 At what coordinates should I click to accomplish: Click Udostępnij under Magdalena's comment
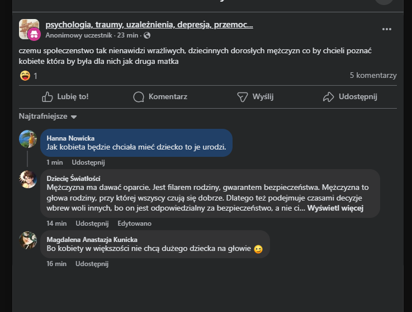click(92, 264)
